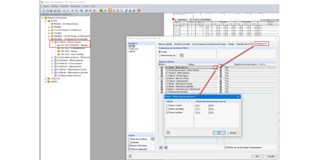Toggle Titres en majuscules checkbox
Viewport: 319px width, 160px height.
[129, 149]
